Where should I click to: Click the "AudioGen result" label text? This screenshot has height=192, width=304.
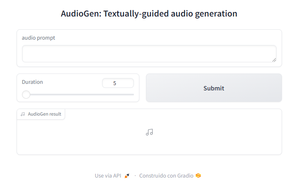(44, 114)
